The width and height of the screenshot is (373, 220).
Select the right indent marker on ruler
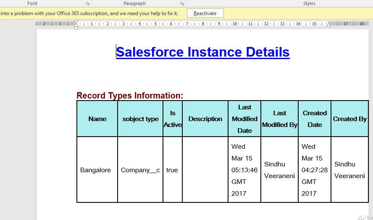(328, 25)
